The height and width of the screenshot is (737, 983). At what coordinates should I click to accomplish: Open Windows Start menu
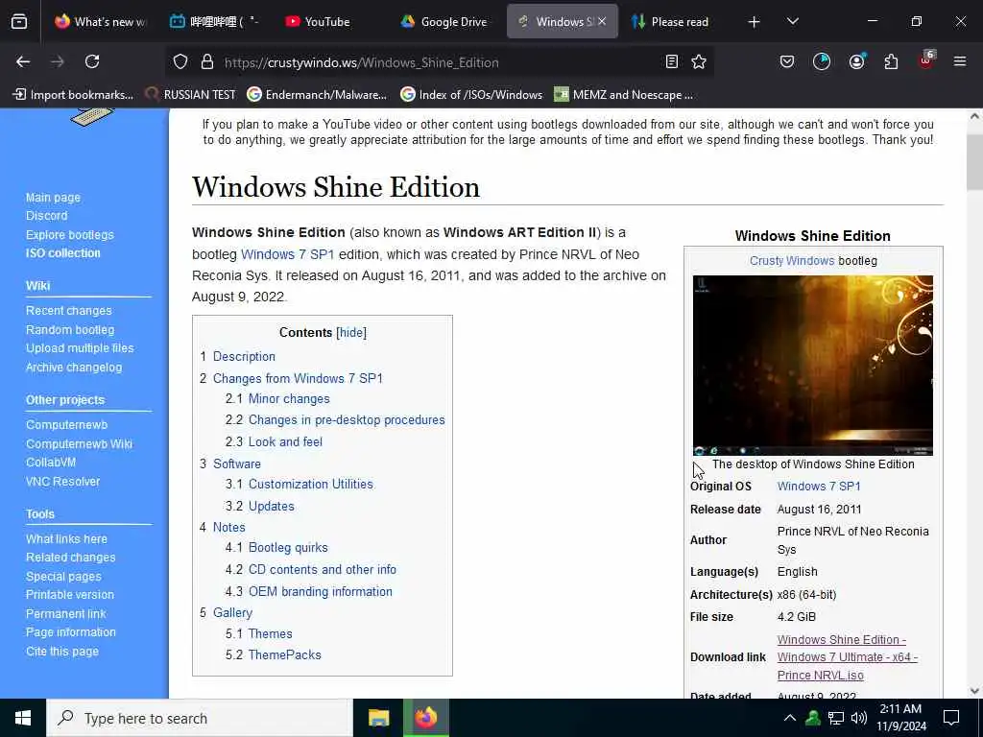[23, 718]
